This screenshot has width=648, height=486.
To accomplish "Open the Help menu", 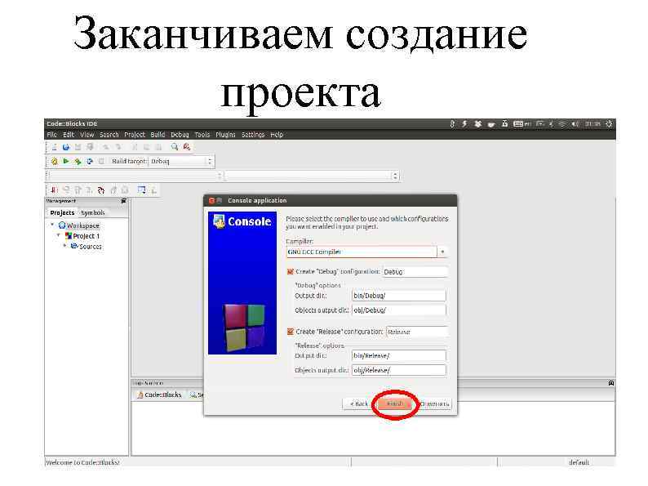I will 277,135.
